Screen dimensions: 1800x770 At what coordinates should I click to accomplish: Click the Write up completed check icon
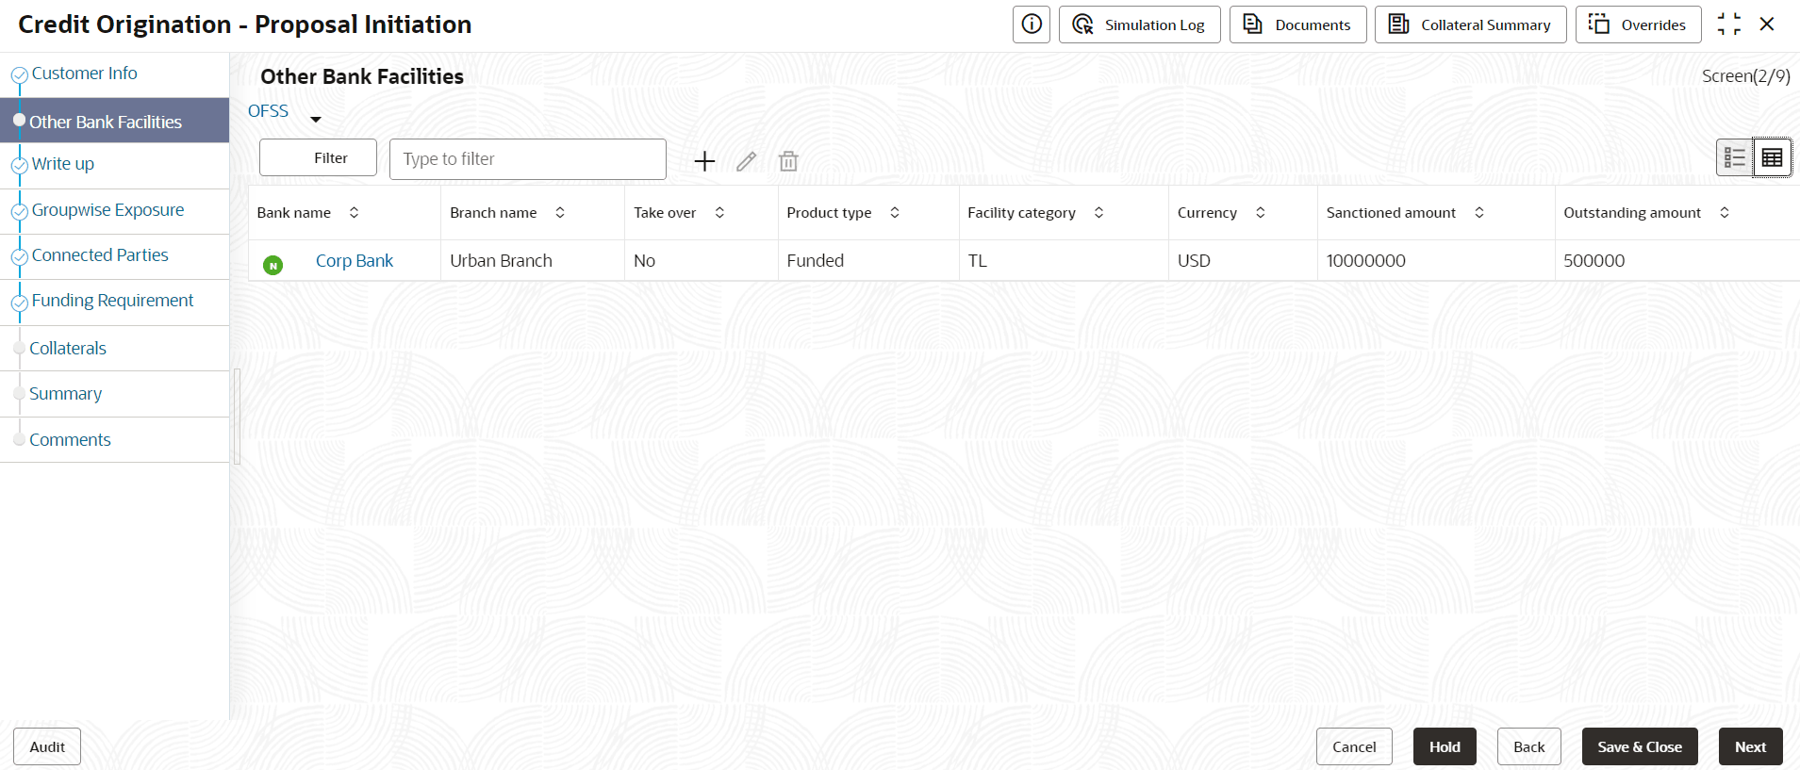pos(19,166)
